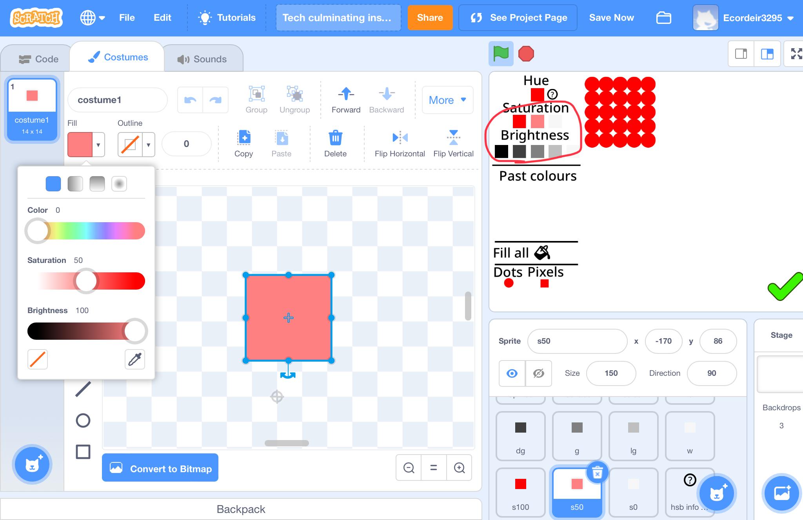Expand the More options dropdown
The height and width of the screenshot is (520, 803).
tap(447, 100)
